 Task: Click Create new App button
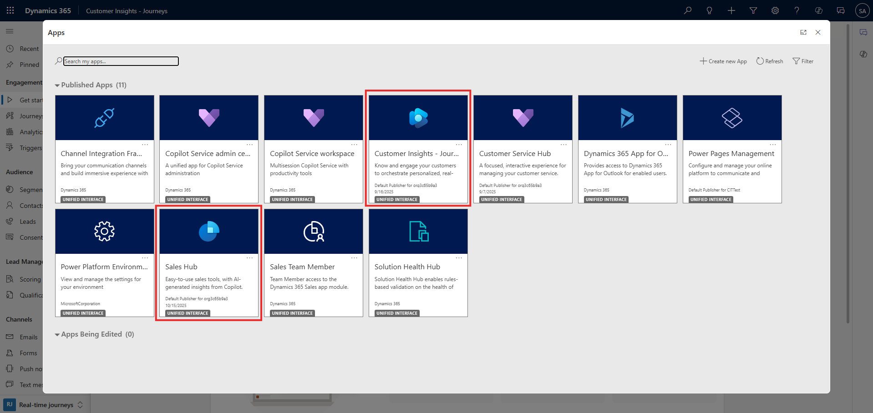tap(723, 61)
